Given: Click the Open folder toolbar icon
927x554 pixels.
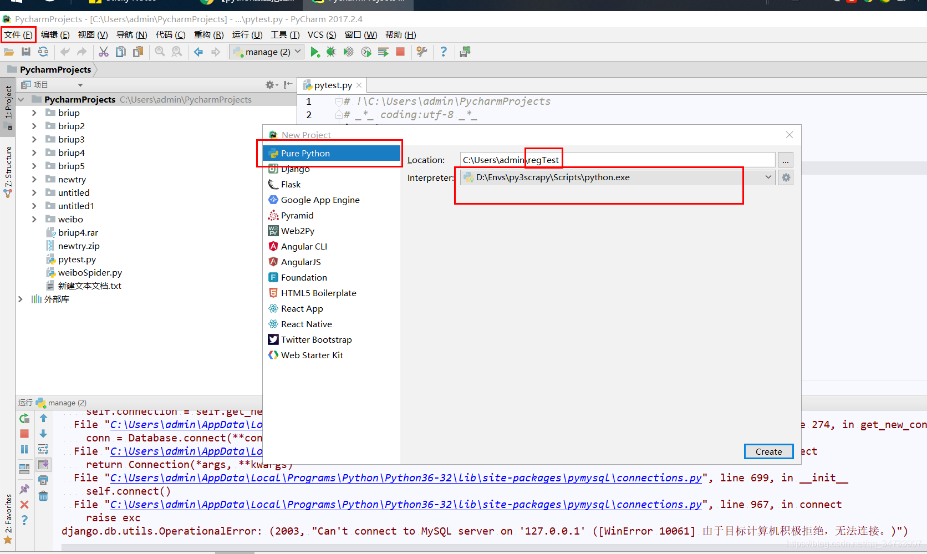Looking at the screenshot, I should pyautogui.click(x=9, y=52).
